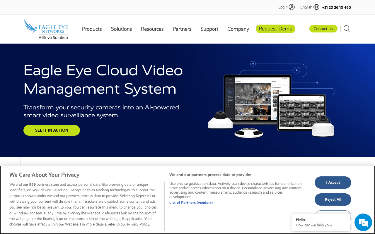Open the Products menu

[x=92, y=29]
